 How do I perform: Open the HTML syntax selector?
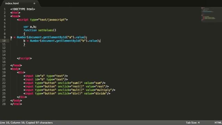click(218, 123)
